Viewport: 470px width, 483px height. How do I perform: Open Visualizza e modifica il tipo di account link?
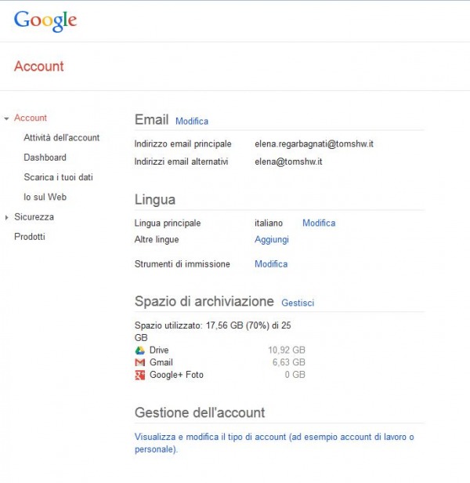click(x=274, y=443)
